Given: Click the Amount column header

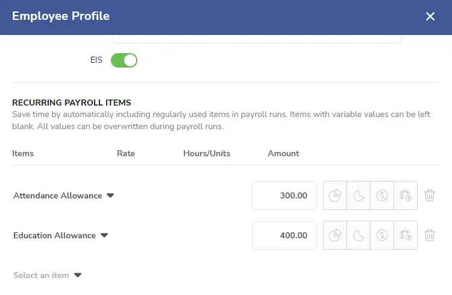Looking at the screenshot, I should (x=283, y=153).
